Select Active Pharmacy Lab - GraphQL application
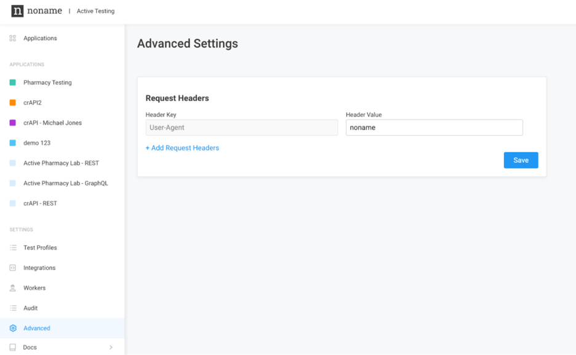 65,183
